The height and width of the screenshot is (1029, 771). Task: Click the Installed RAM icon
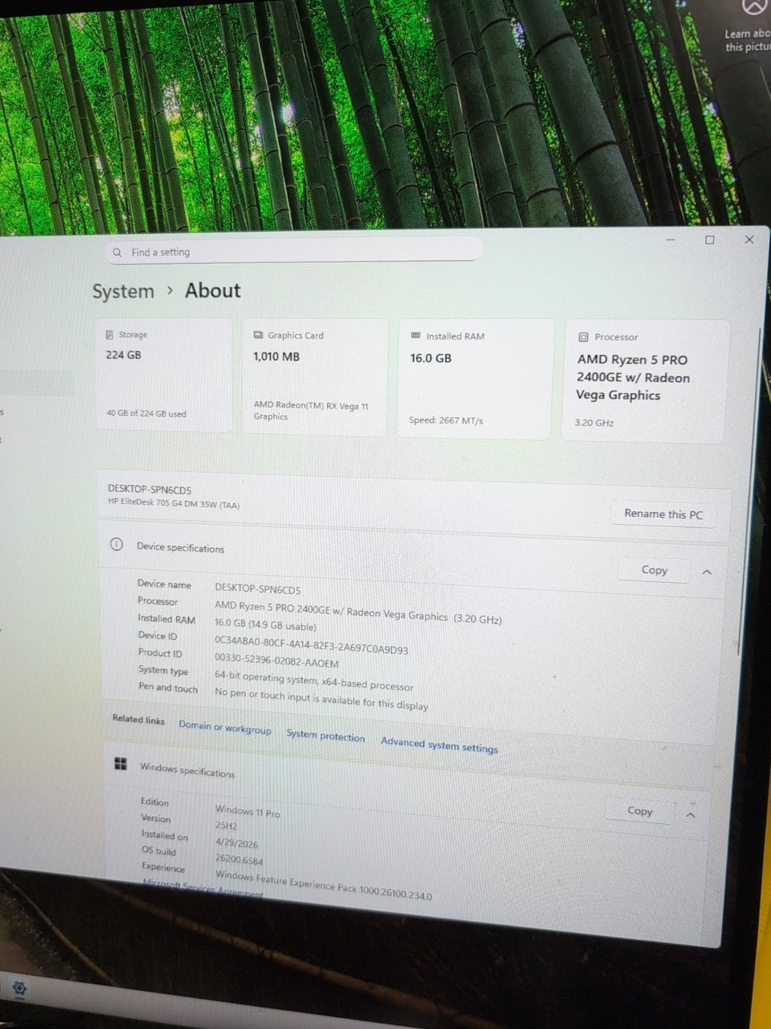pyautogui.click(x=416, y=336)
